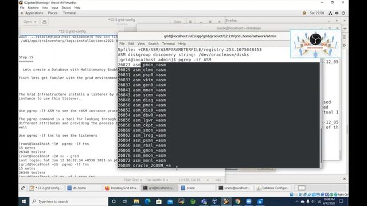Launch Microsoft Edge from the taskbar
The height and width of the screenshot is (206, 367).
pos(147,201)
